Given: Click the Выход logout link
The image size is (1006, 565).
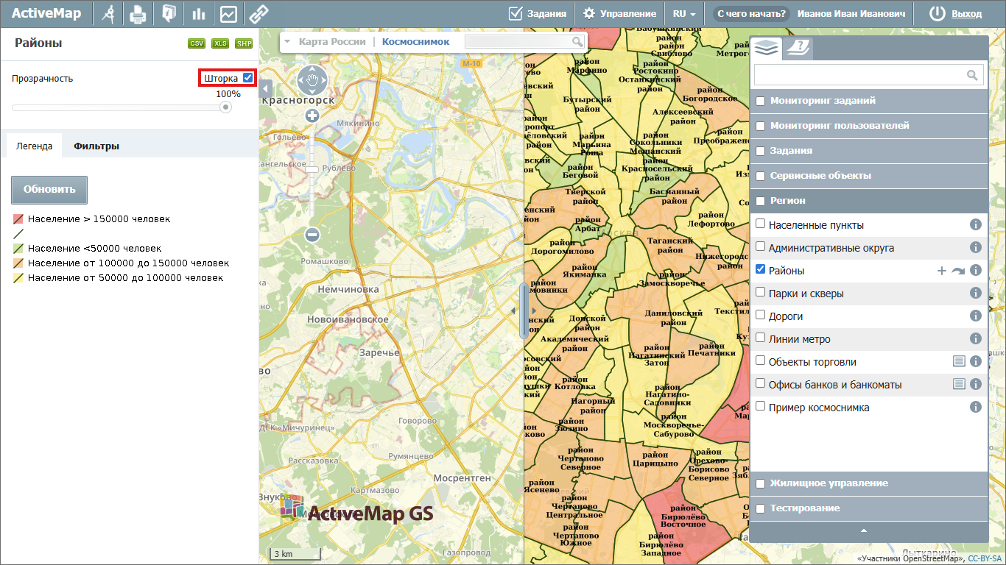Looking at the screenshot, I should pyautogui.click(x=966, y=14).
